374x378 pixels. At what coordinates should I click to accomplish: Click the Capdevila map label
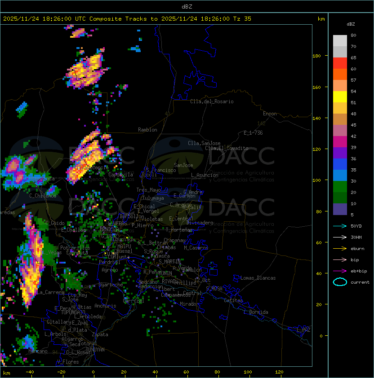(x=120, y=175)
